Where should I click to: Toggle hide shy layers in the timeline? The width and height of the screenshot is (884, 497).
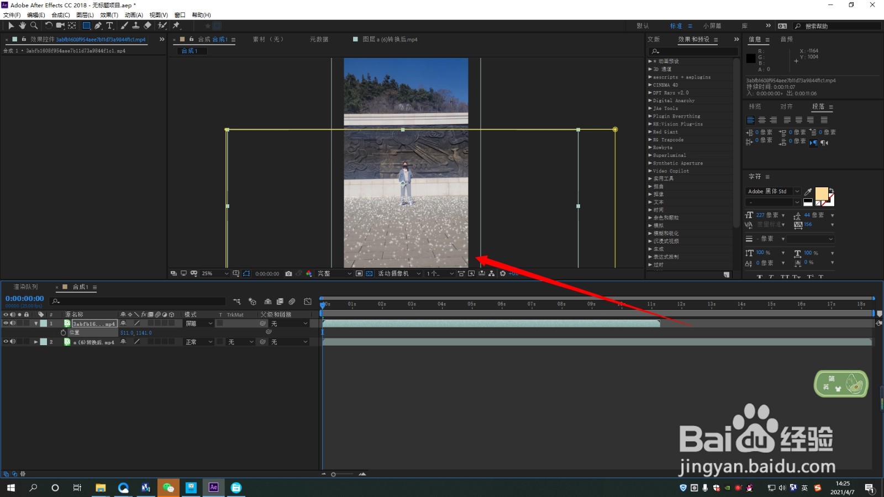268,302
